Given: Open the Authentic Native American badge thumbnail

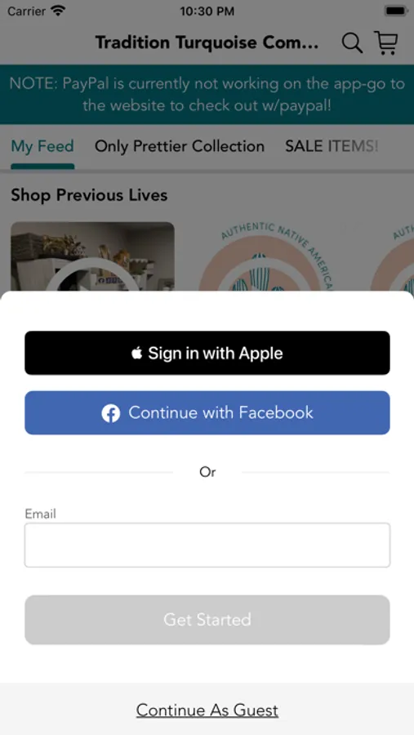Looking at the screenshot, I should point(265,256).
